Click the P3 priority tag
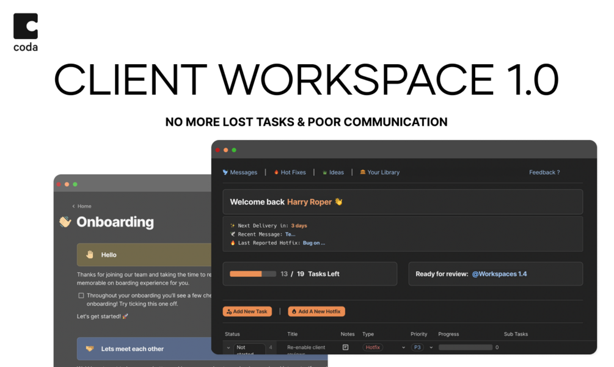 pyautogui.click(x=417, y=347)
